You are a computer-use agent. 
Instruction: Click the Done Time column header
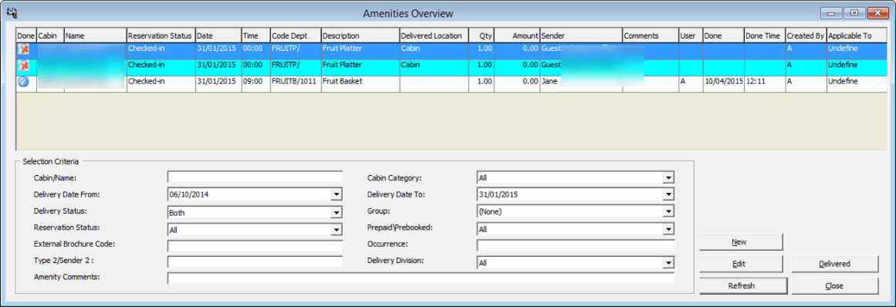pyautogui.click(x=765, y=35)
